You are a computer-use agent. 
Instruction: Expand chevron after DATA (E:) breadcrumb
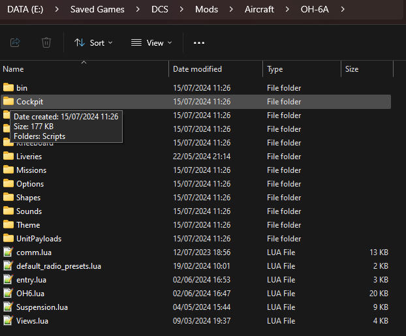(x=57, y=9)
